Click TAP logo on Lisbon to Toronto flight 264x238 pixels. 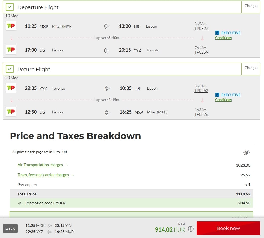11,50
